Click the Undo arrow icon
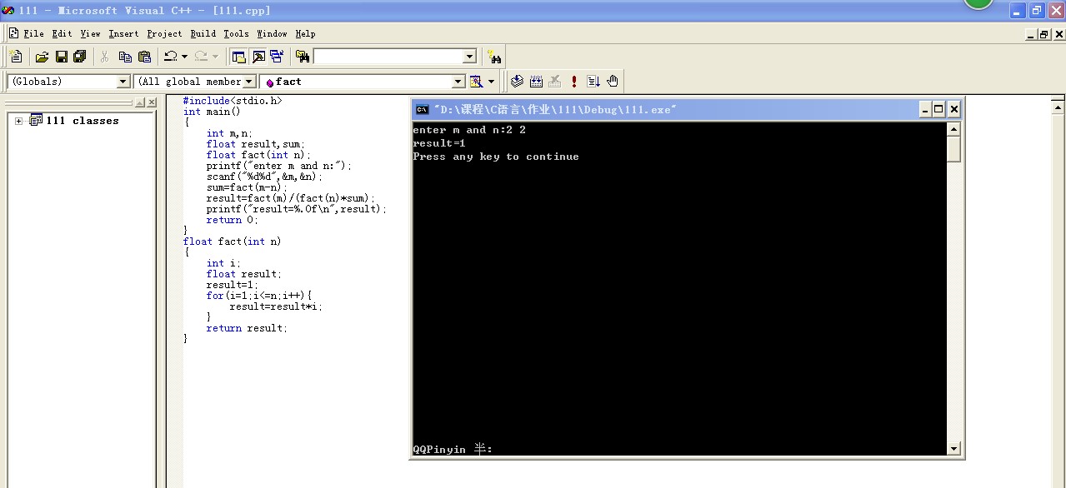The height and width of the screenshot is (488, 1066). 170,57
